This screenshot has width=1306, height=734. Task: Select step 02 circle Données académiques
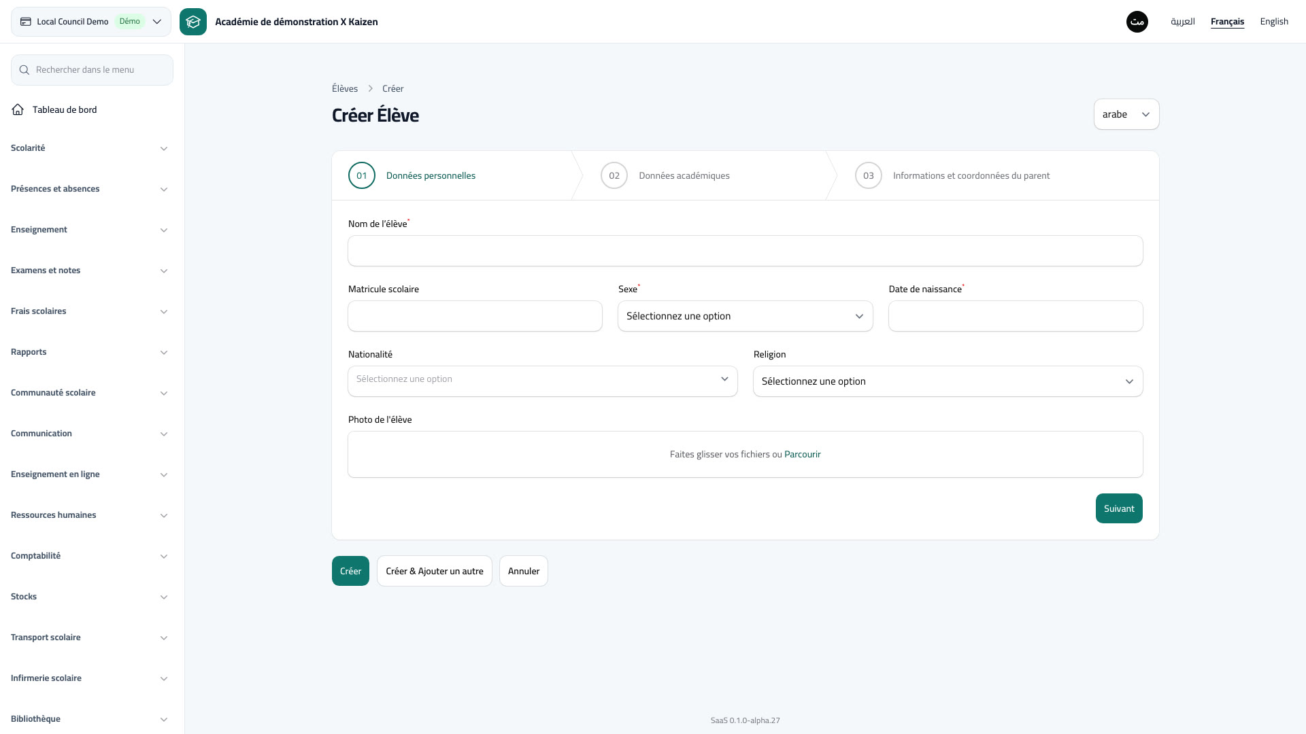[x=614, y=175]
